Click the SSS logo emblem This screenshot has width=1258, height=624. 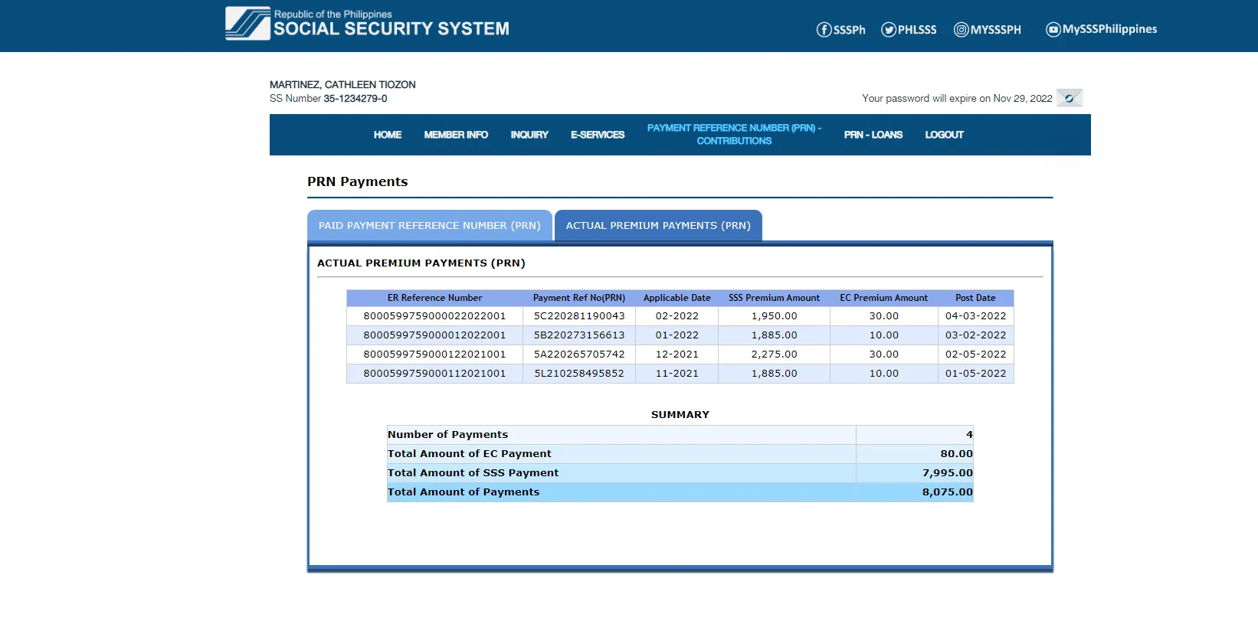[x=247, y=24]
